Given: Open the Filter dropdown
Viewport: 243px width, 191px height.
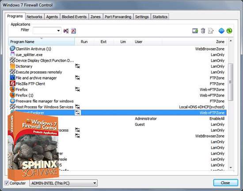Looking at the screenshot, I should tap(58, 31).
